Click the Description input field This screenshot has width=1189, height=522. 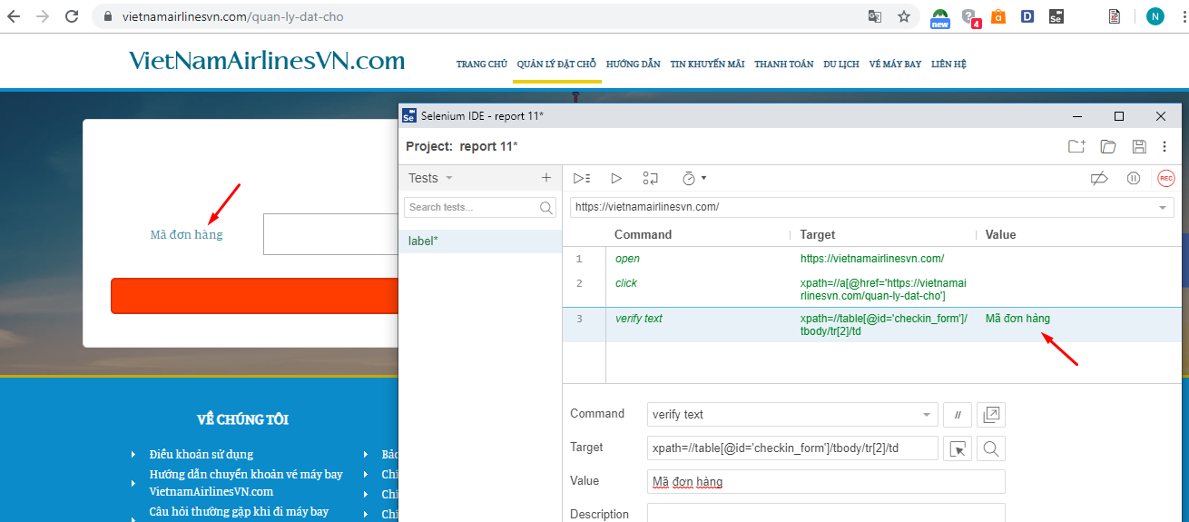(826, 514)
